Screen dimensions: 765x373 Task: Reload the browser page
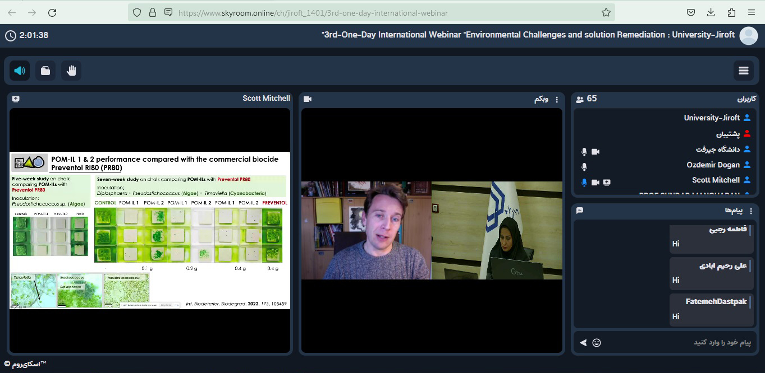pos(52,12)
